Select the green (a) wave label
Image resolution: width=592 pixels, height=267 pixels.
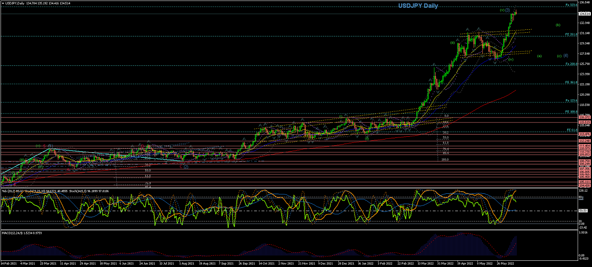[x=539, y=56]
